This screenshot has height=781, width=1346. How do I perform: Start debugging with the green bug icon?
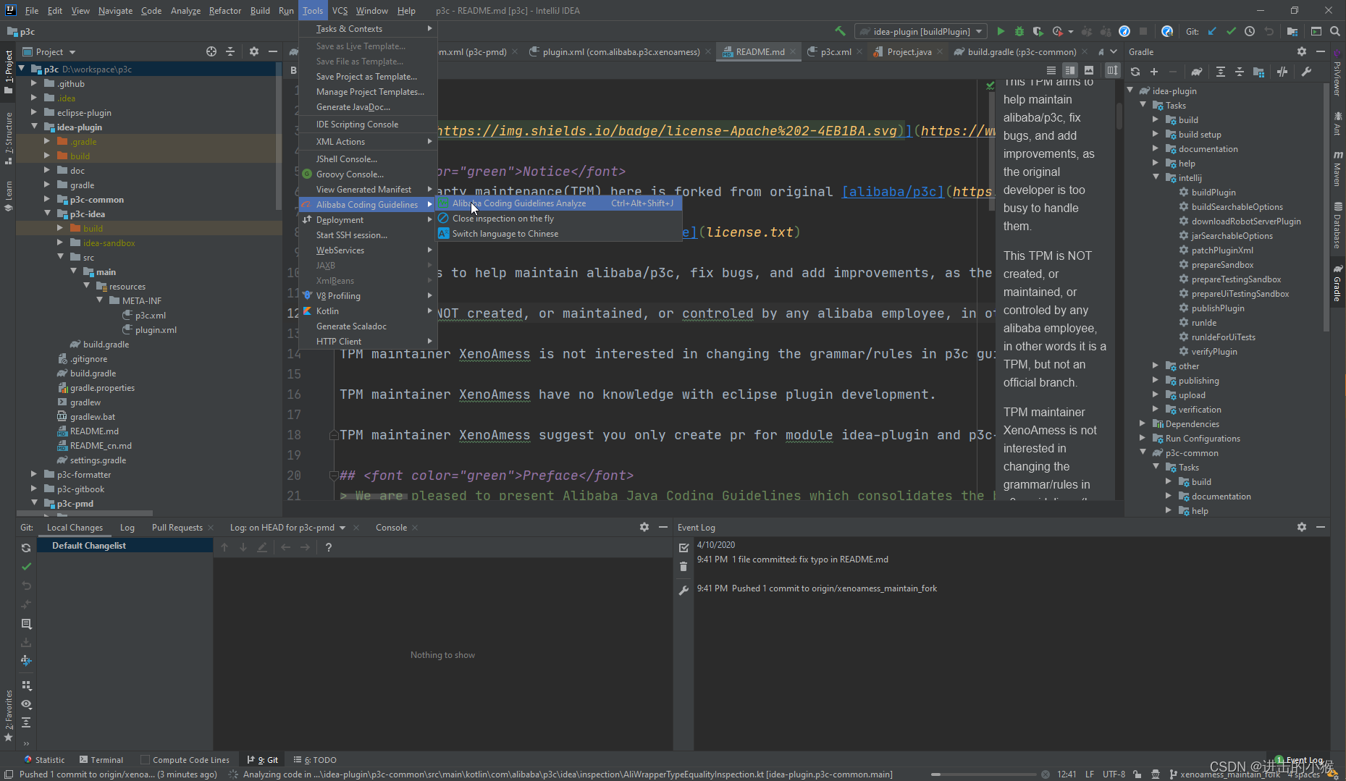[x=1019, y=31]
